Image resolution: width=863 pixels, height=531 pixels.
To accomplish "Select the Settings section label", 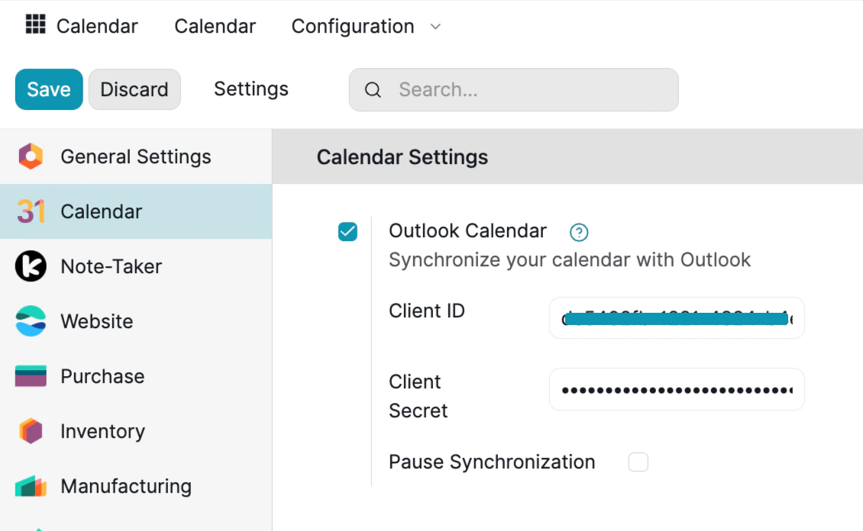I will tap(250, 89).
